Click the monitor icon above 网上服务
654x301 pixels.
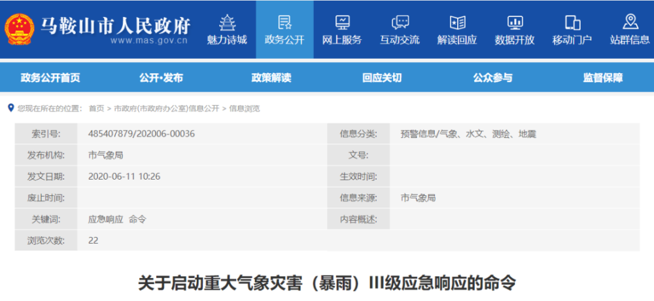tap(342, 22)
